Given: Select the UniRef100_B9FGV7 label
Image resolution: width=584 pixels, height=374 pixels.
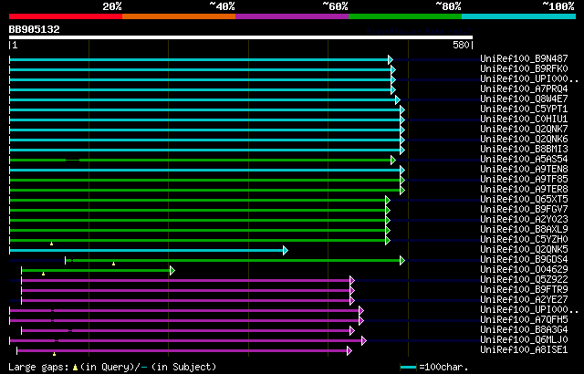Looking at the screenshot, I should 524,210.
